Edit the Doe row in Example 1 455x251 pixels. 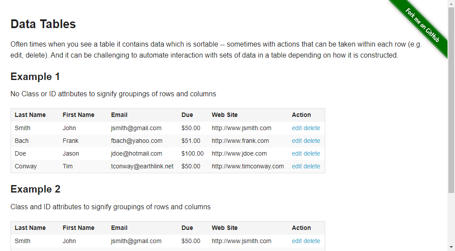297,153
